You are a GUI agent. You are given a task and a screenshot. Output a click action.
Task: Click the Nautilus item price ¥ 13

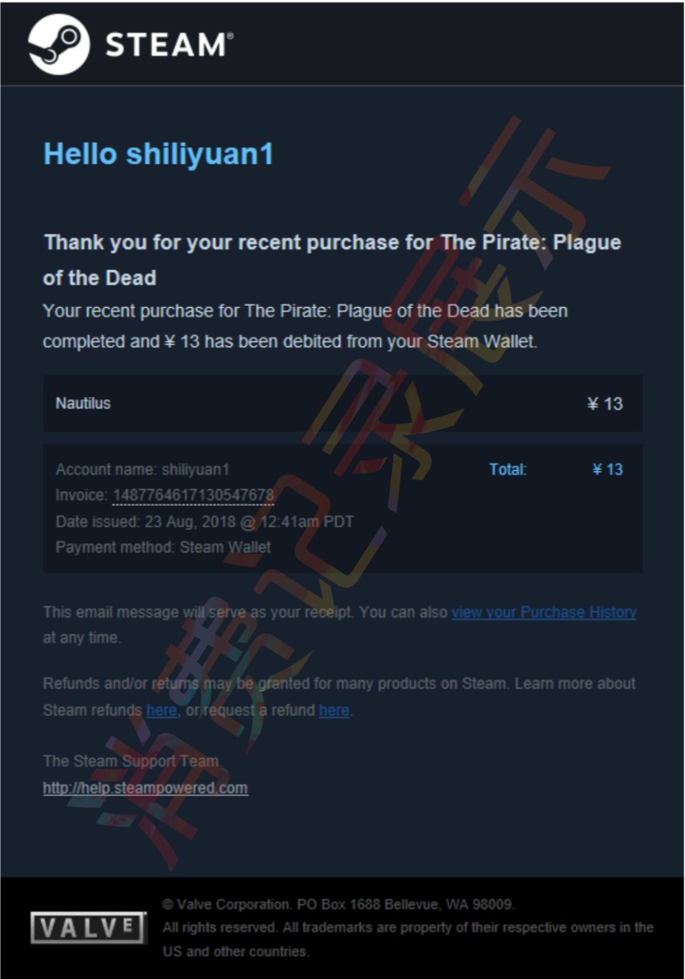coord(605,404)
